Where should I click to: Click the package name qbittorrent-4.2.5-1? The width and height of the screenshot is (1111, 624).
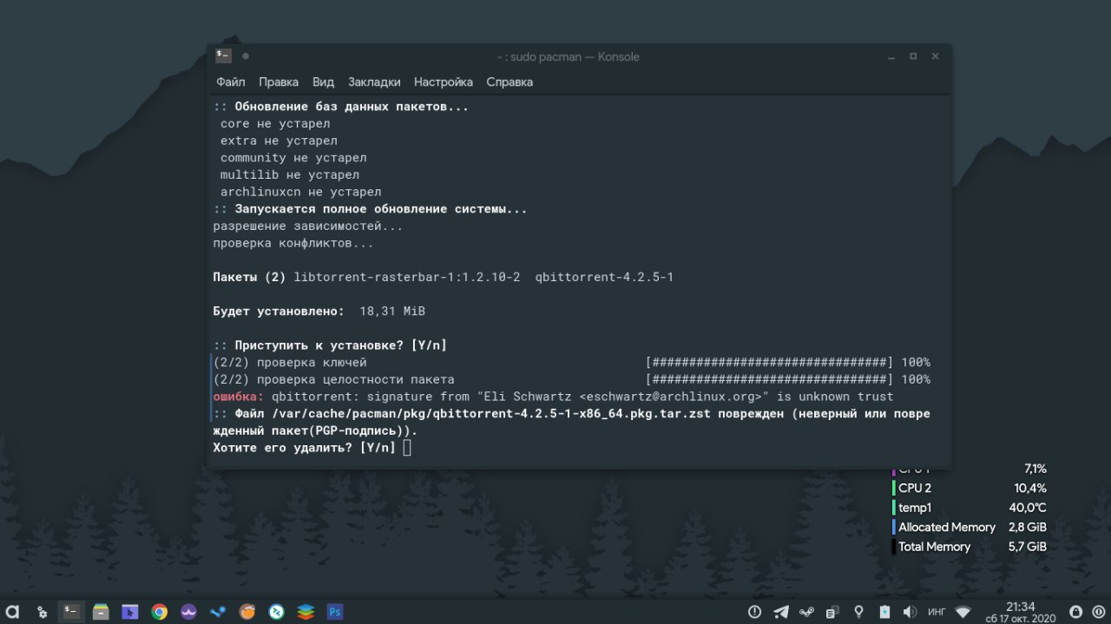tap(604, 277)
